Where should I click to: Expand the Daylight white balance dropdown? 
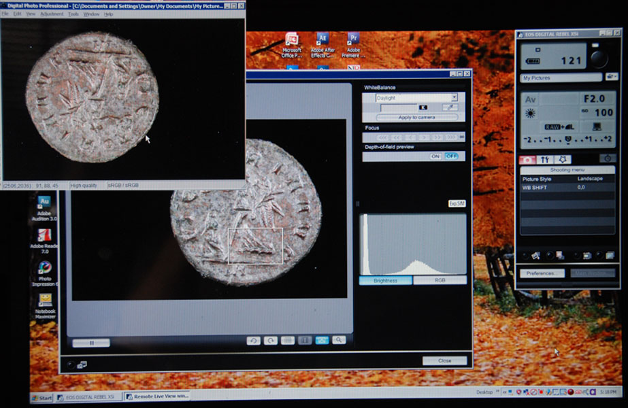(x=455, y=97)
